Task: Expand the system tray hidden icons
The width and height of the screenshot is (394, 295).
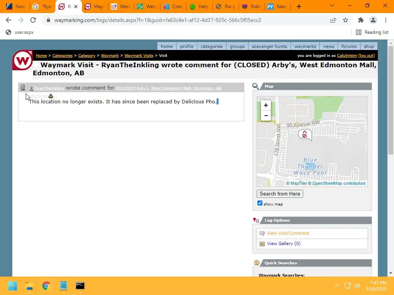Action: click(x=337, y=286)
